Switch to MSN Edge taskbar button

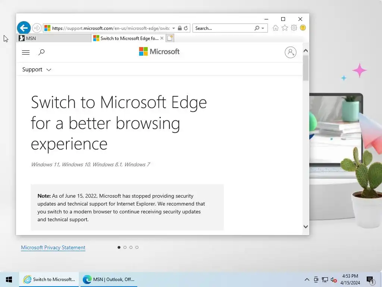click(x=109, y=280)
